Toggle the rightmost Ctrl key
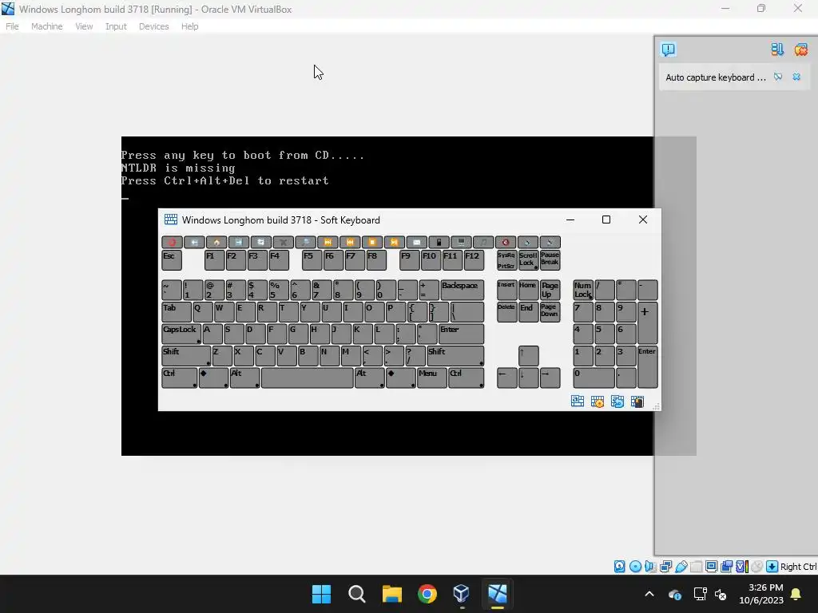Viewport: 818px width, 613px height. [x=466, y=378]
